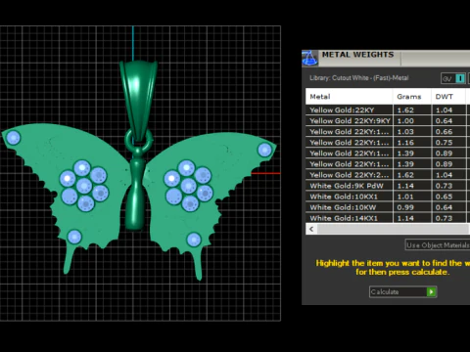
Task: Select the pendant bail in the viewport
Action: click(138, 98)
